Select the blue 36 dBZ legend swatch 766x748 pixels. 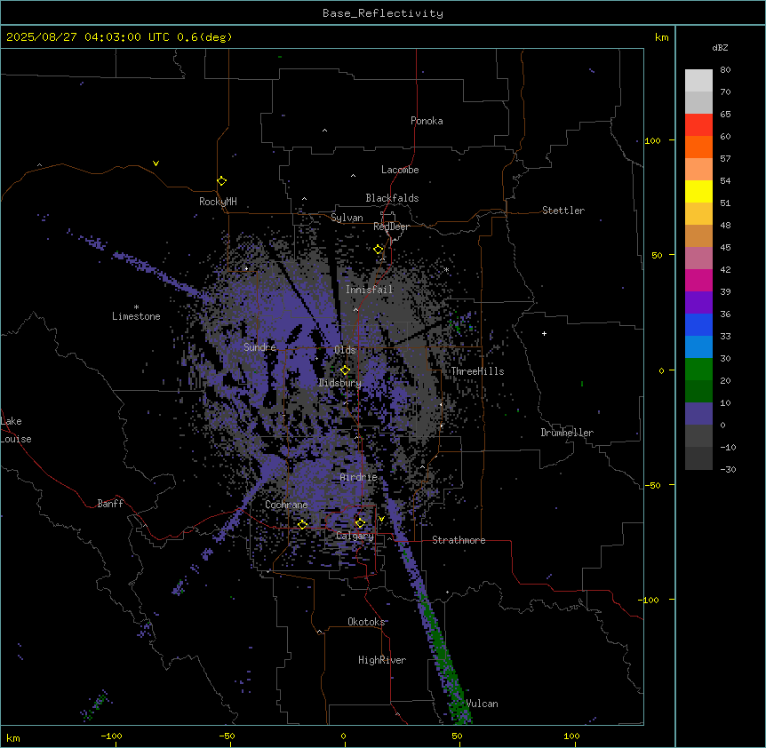click(x=698, y=324)
